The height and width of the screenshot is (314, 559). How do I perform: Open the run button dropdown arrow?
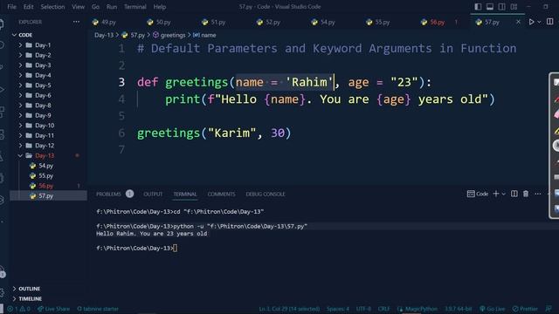pyautogui.click(x=539, y=22)
